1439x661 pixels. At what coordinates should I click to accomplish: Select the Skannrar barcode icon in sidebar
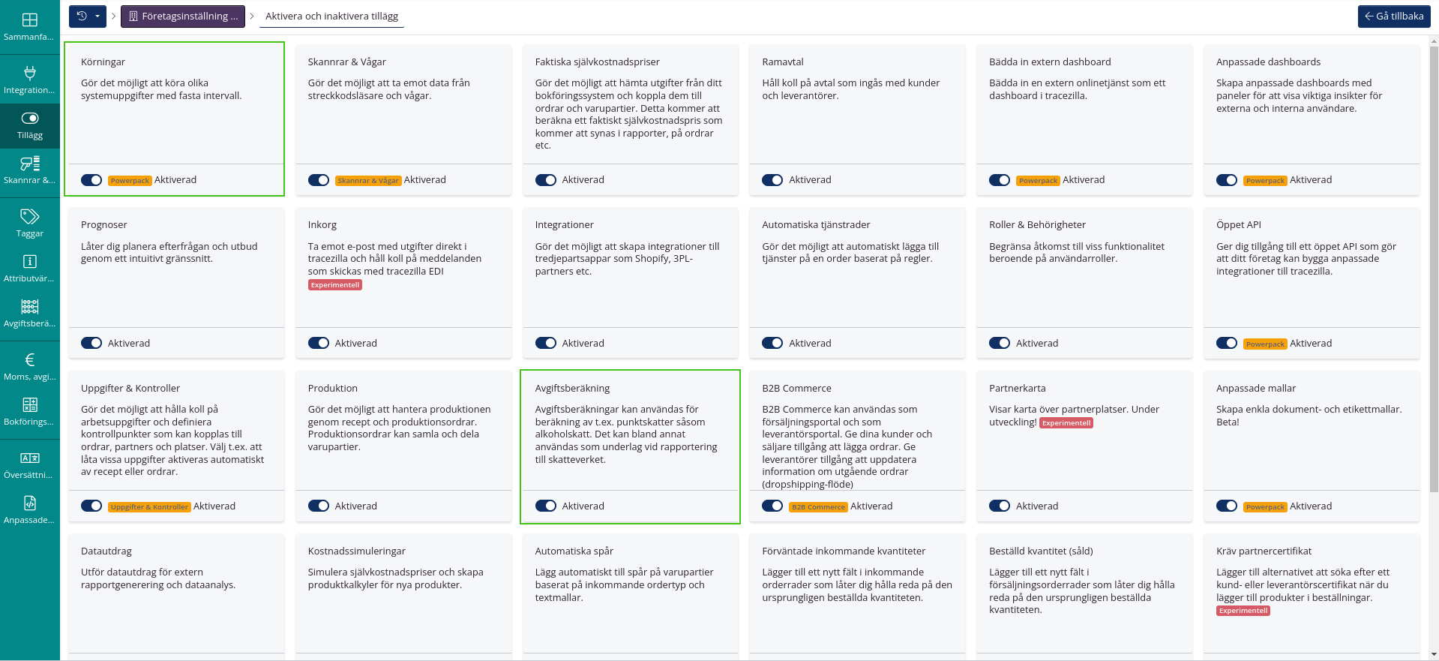pos(30,164)
